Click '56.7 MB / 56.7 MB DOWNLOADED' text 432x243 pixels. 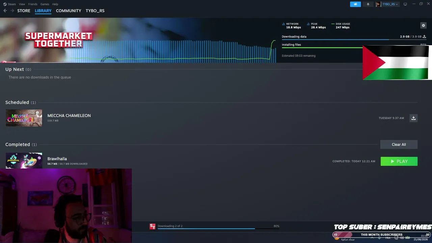pos(67,164)
